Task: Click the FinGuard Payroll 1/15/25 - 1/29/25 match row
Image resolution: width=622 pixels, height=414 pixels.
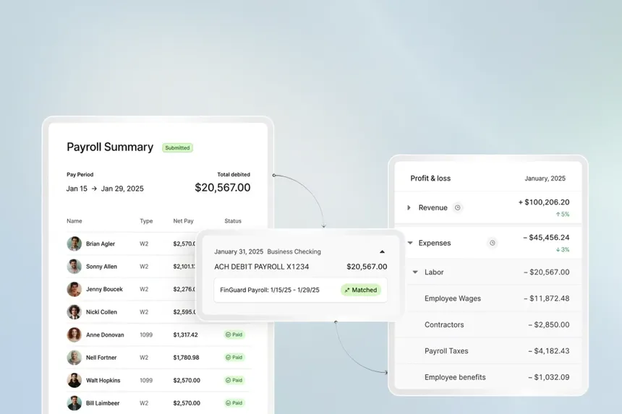Action: point(300,290)
